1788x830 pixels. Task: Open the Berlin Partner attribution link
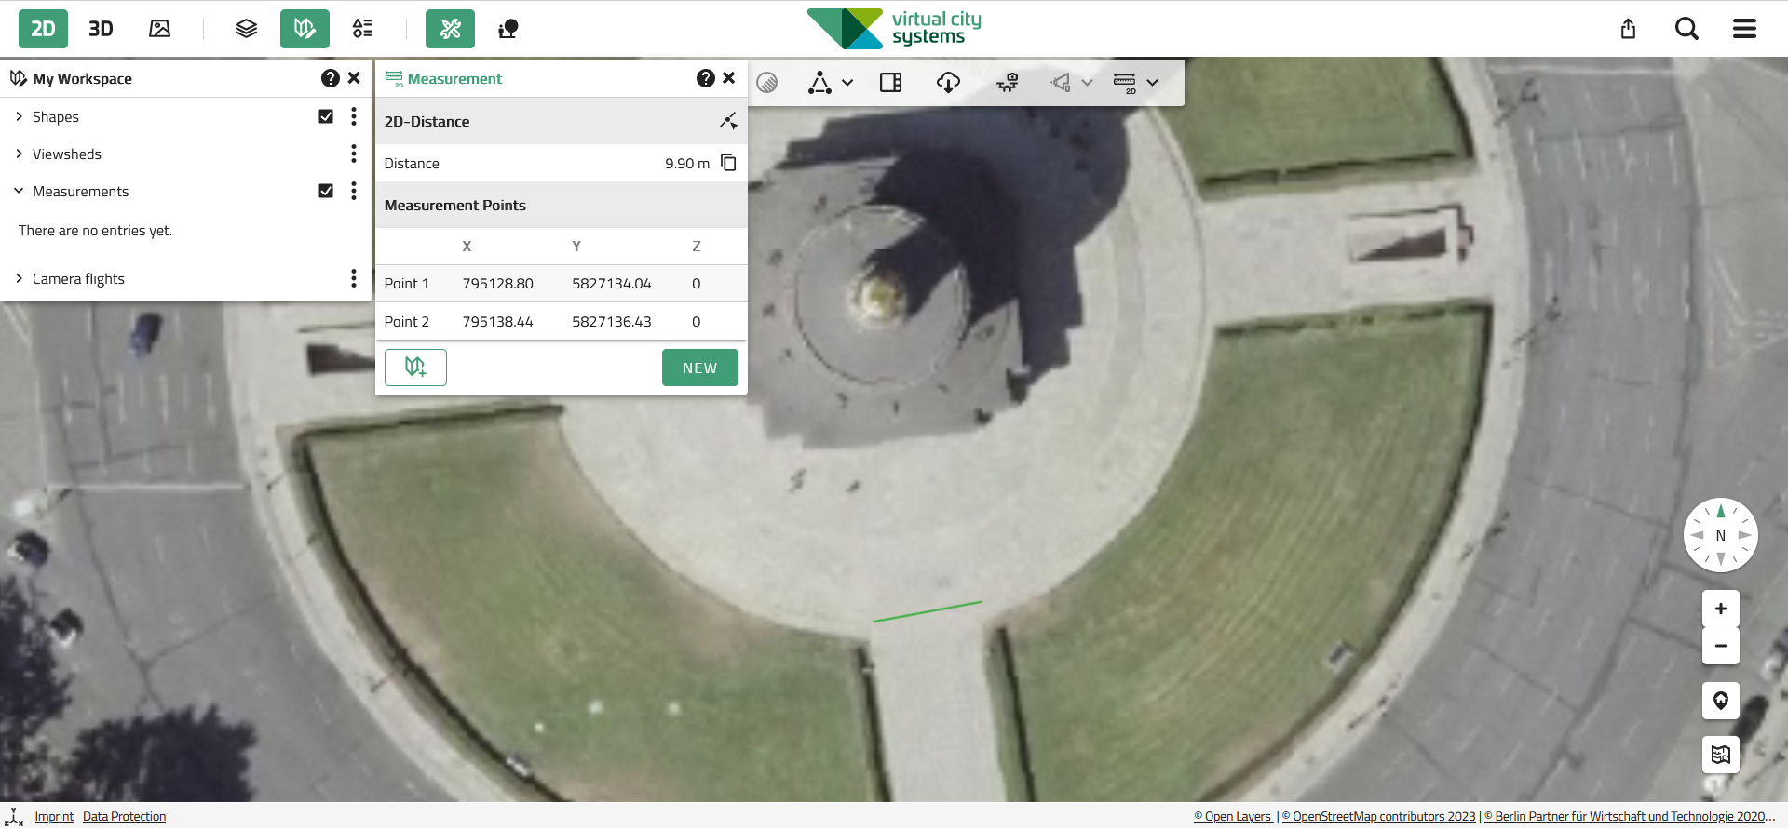[1631, 817]
